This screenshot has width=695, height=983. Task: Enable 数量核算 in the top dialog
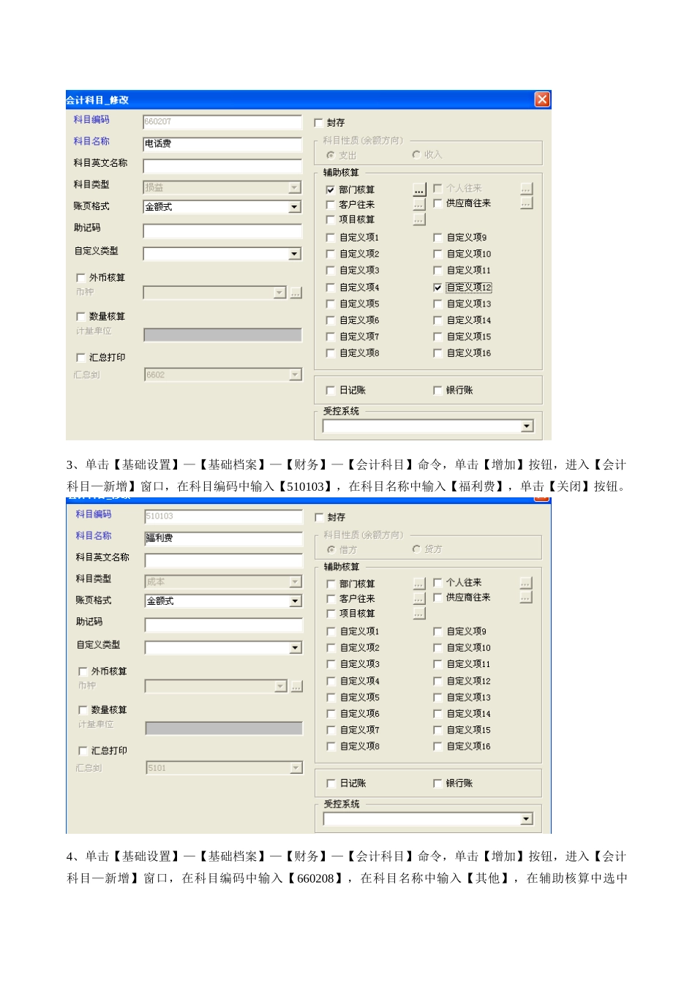[80, 317]
